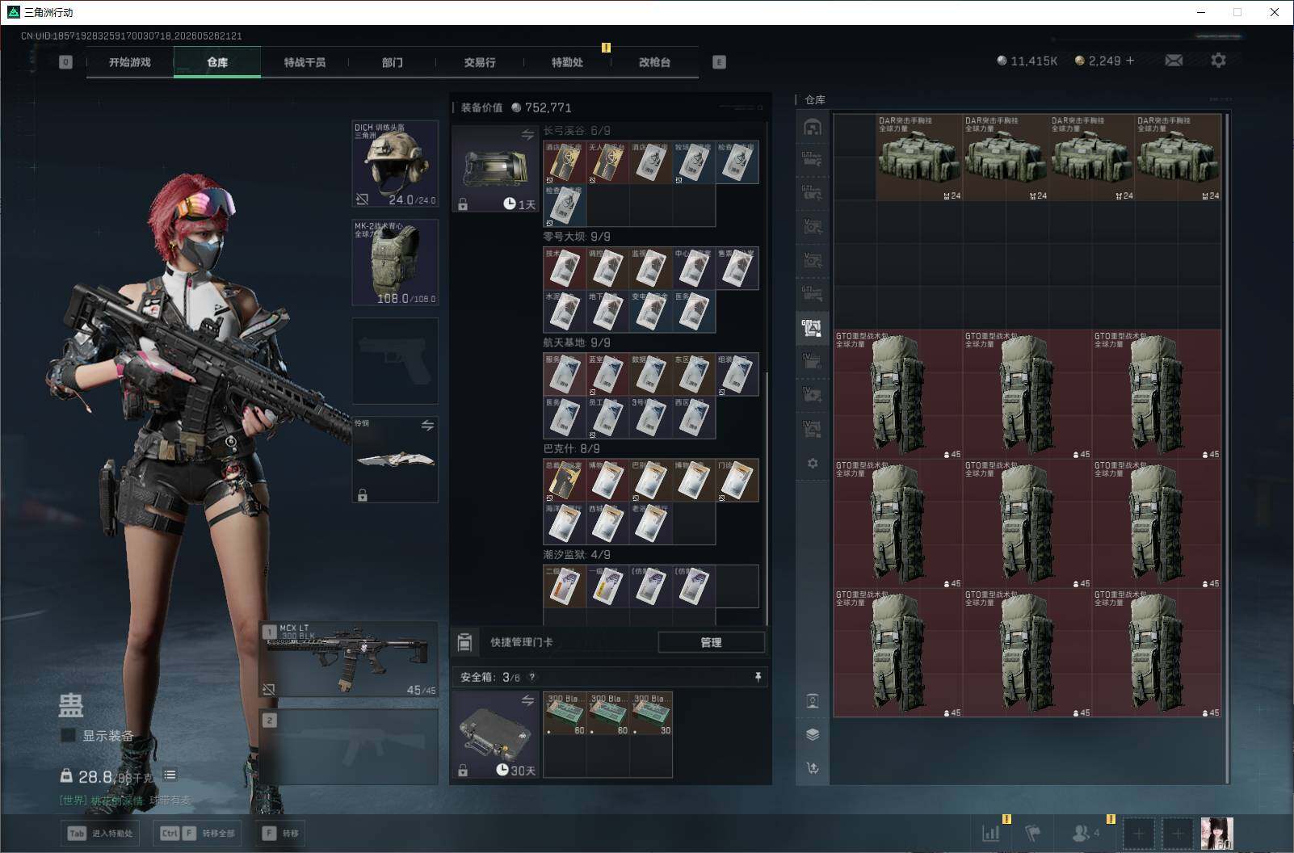Screen dimensions: 1294x853
Task: Select the 300 Blk ammo stack of 30
Action: [x=651, y=713]
